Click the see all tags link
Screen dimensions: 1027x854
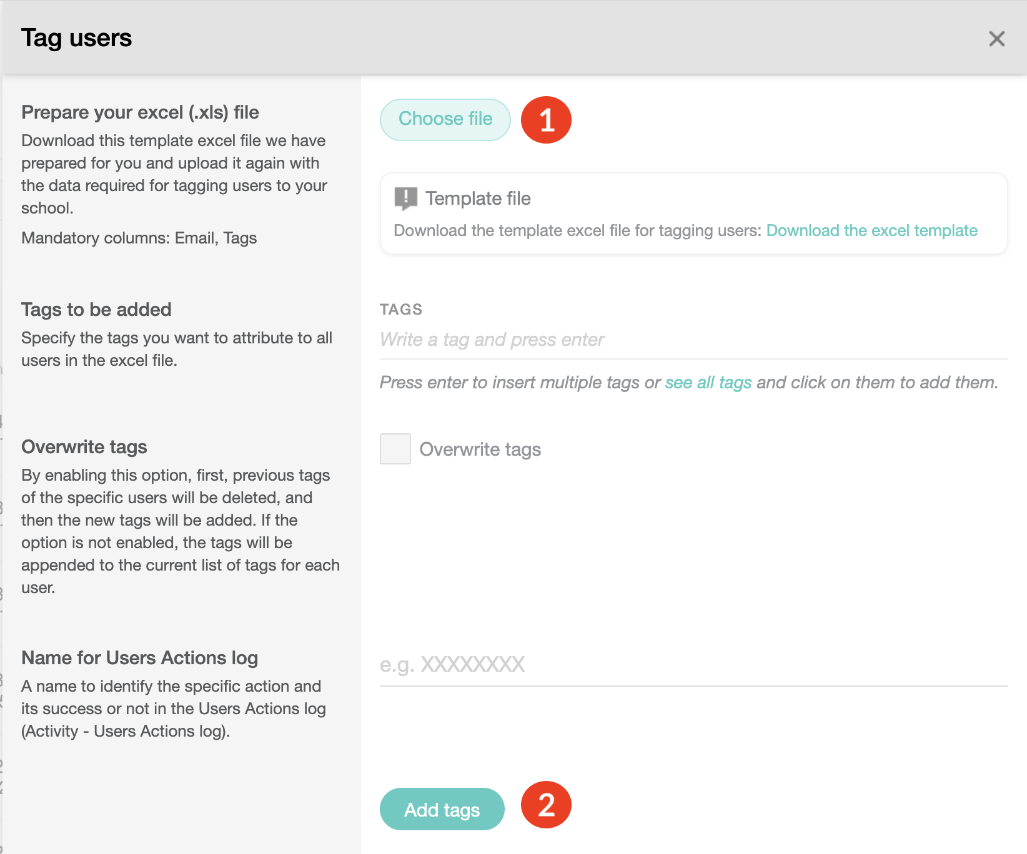click(x=708, y=383)
